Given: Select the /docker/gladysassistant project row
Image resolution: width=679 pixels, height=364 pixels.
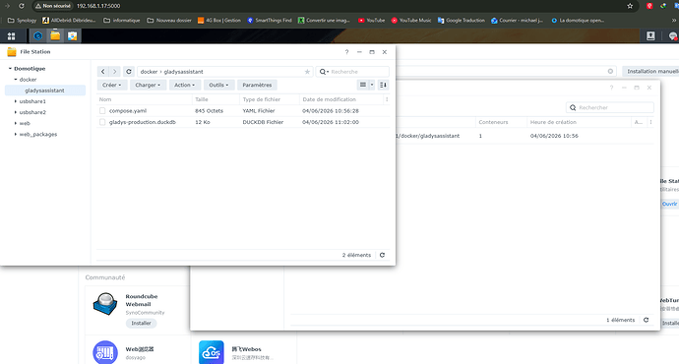Looking at the screenshot, I should (525, 136).
